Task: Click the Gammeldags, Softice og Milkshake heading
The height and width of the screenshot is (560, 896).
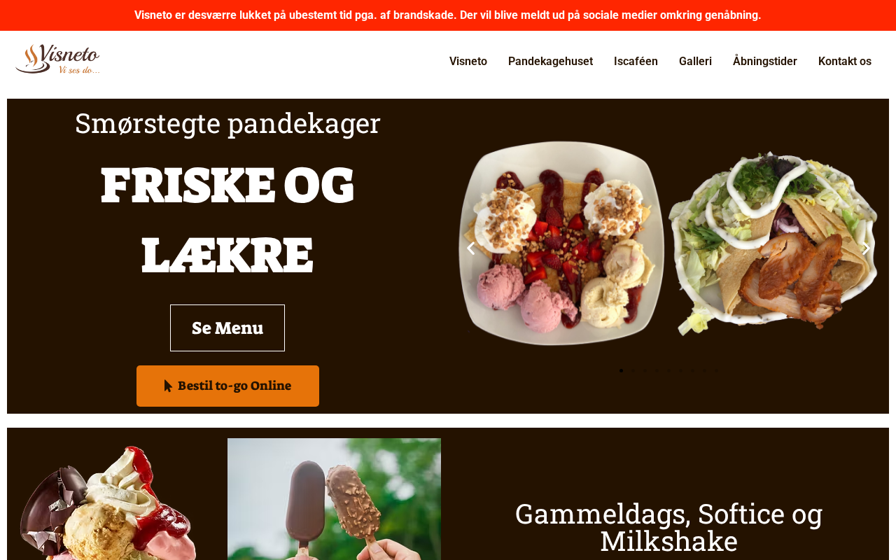Action: (x=668, y=527)
